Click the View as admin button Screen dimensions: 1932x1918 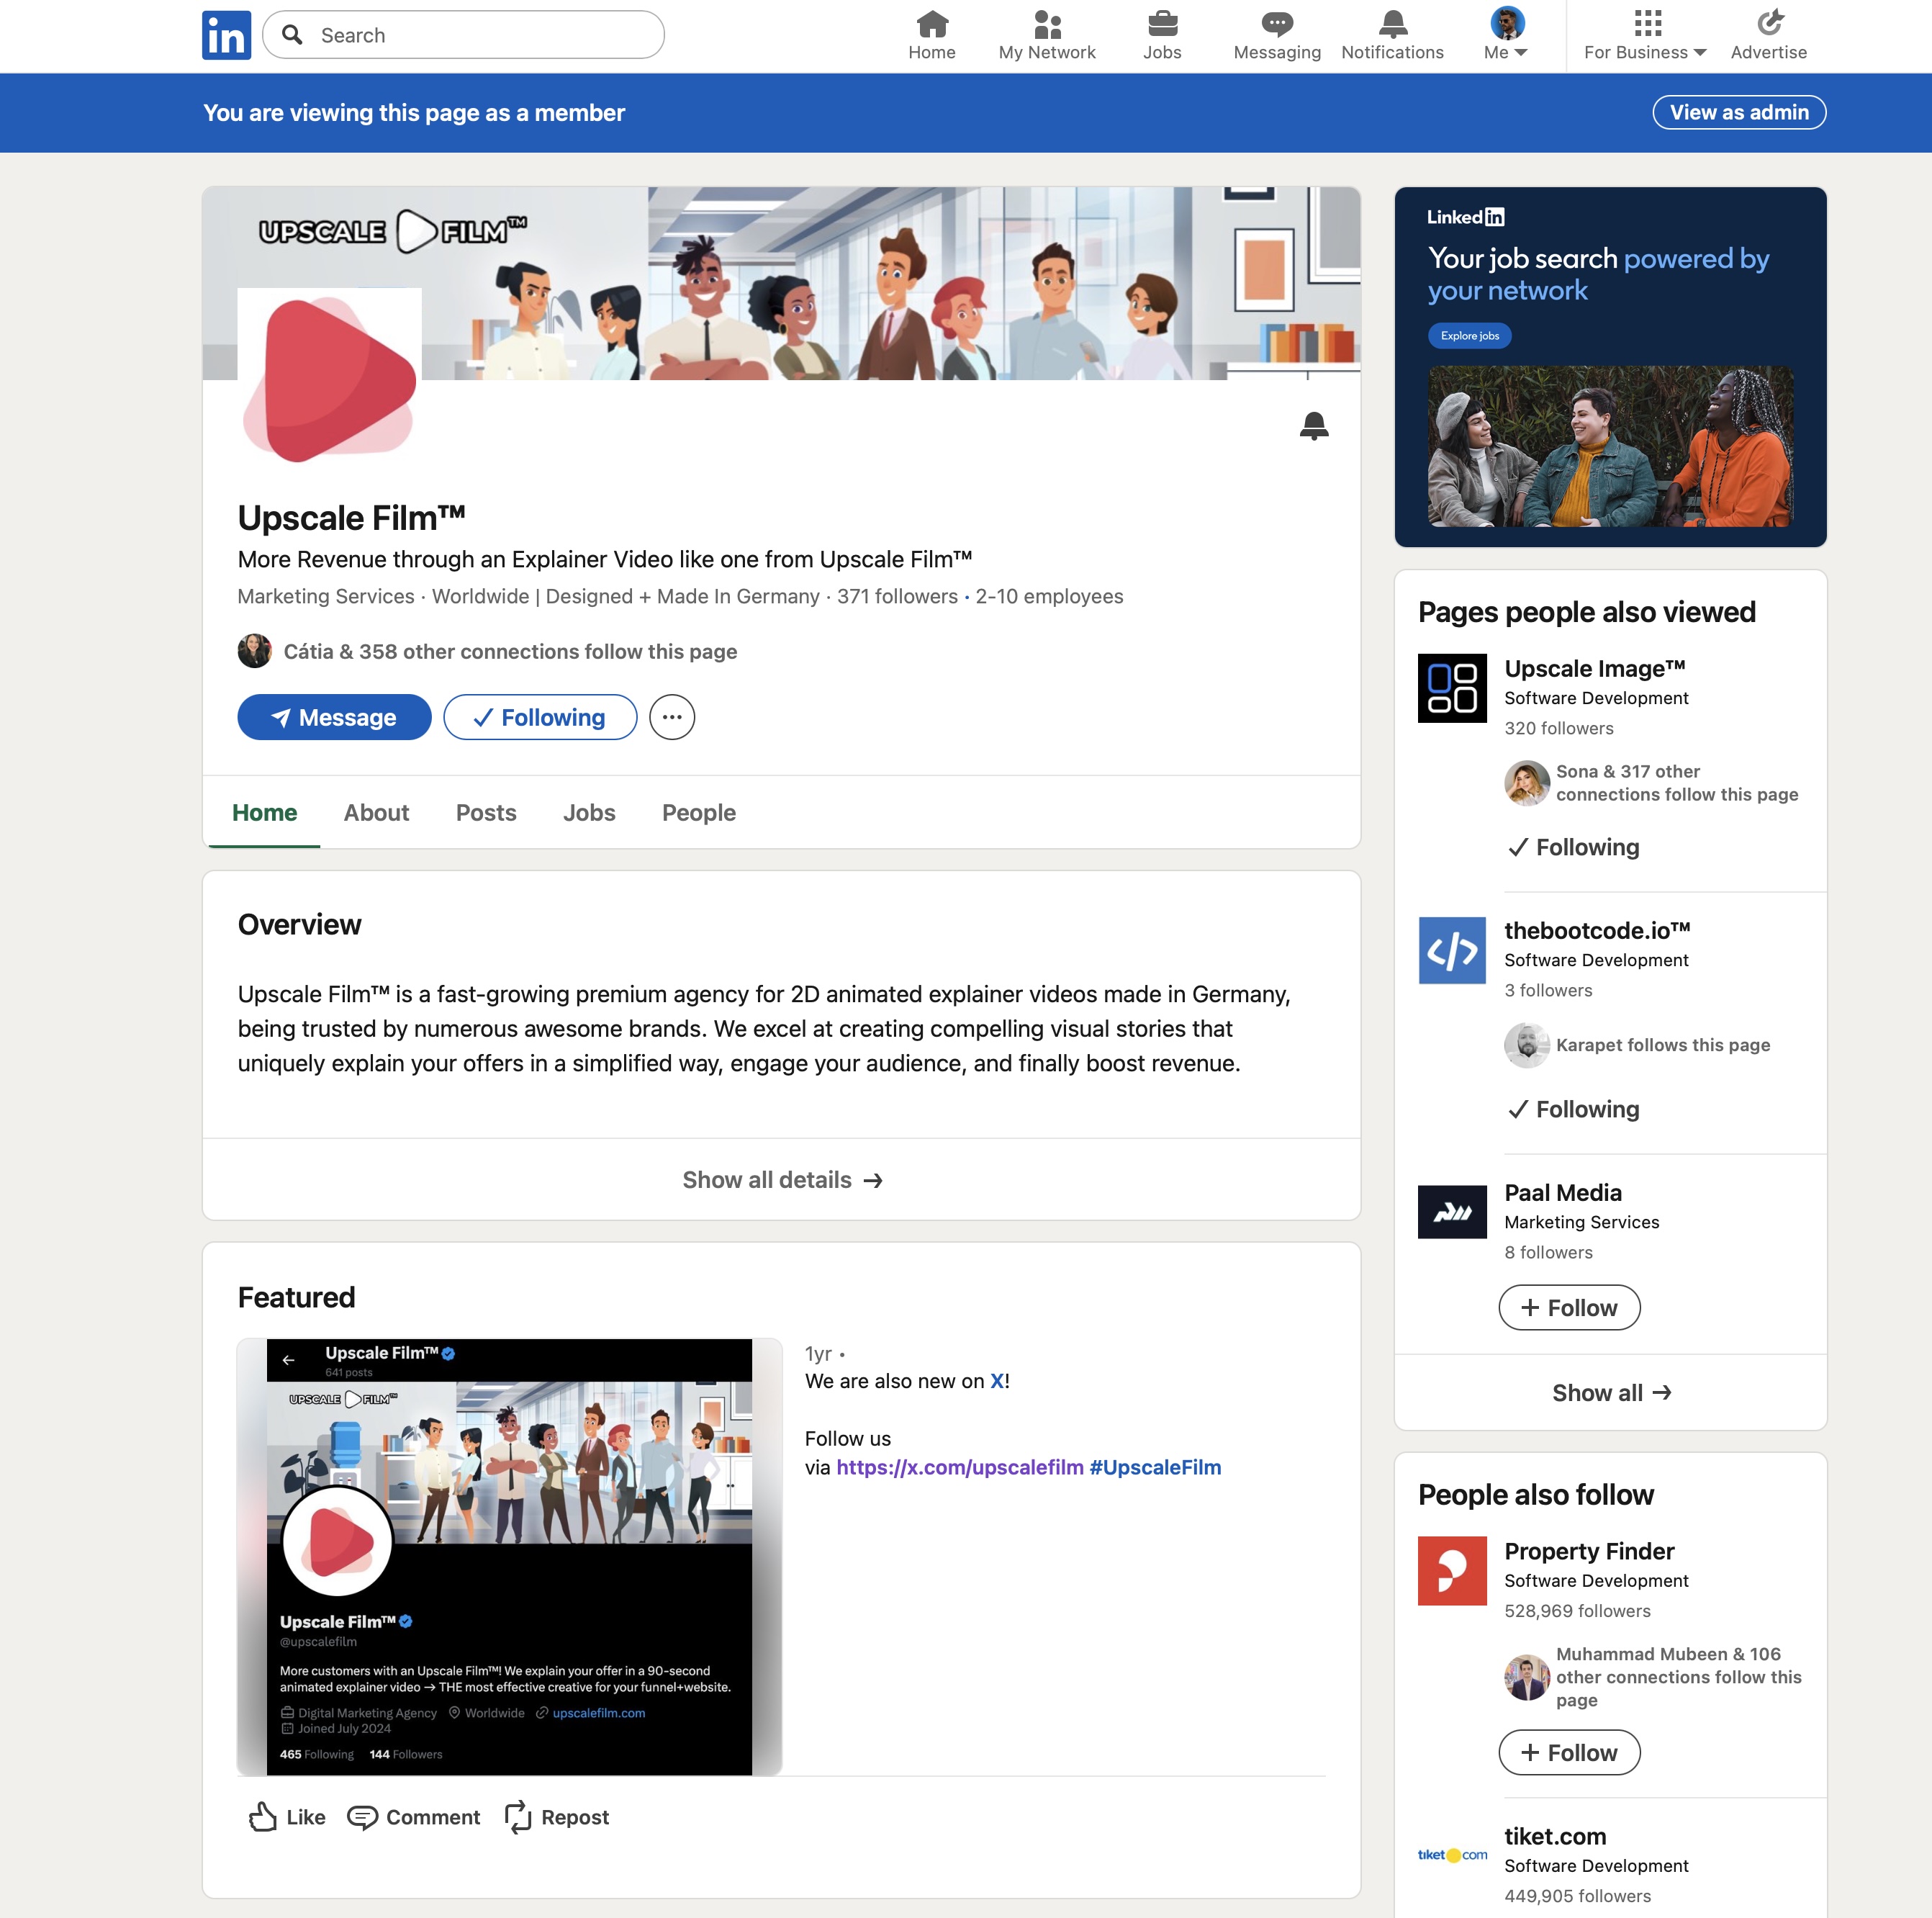point(1738,112)
